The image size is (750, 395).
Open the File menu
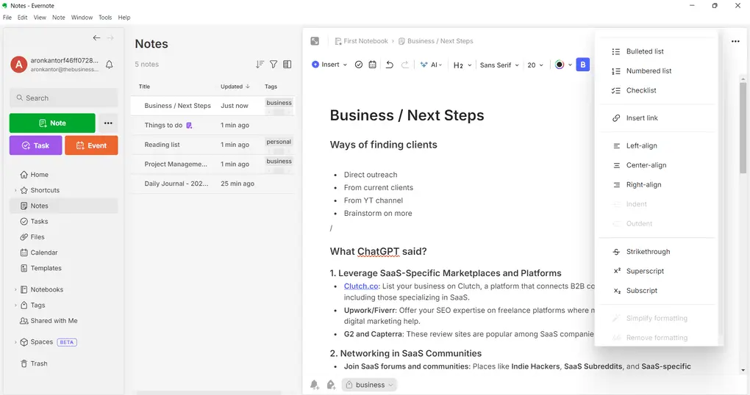pyautogui.click(x=7, y=18)
